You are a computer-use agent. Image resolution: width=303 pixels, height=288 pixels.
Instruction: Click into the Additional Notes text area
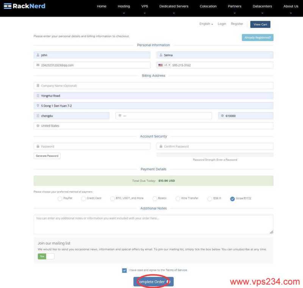[x=153, y=224]
